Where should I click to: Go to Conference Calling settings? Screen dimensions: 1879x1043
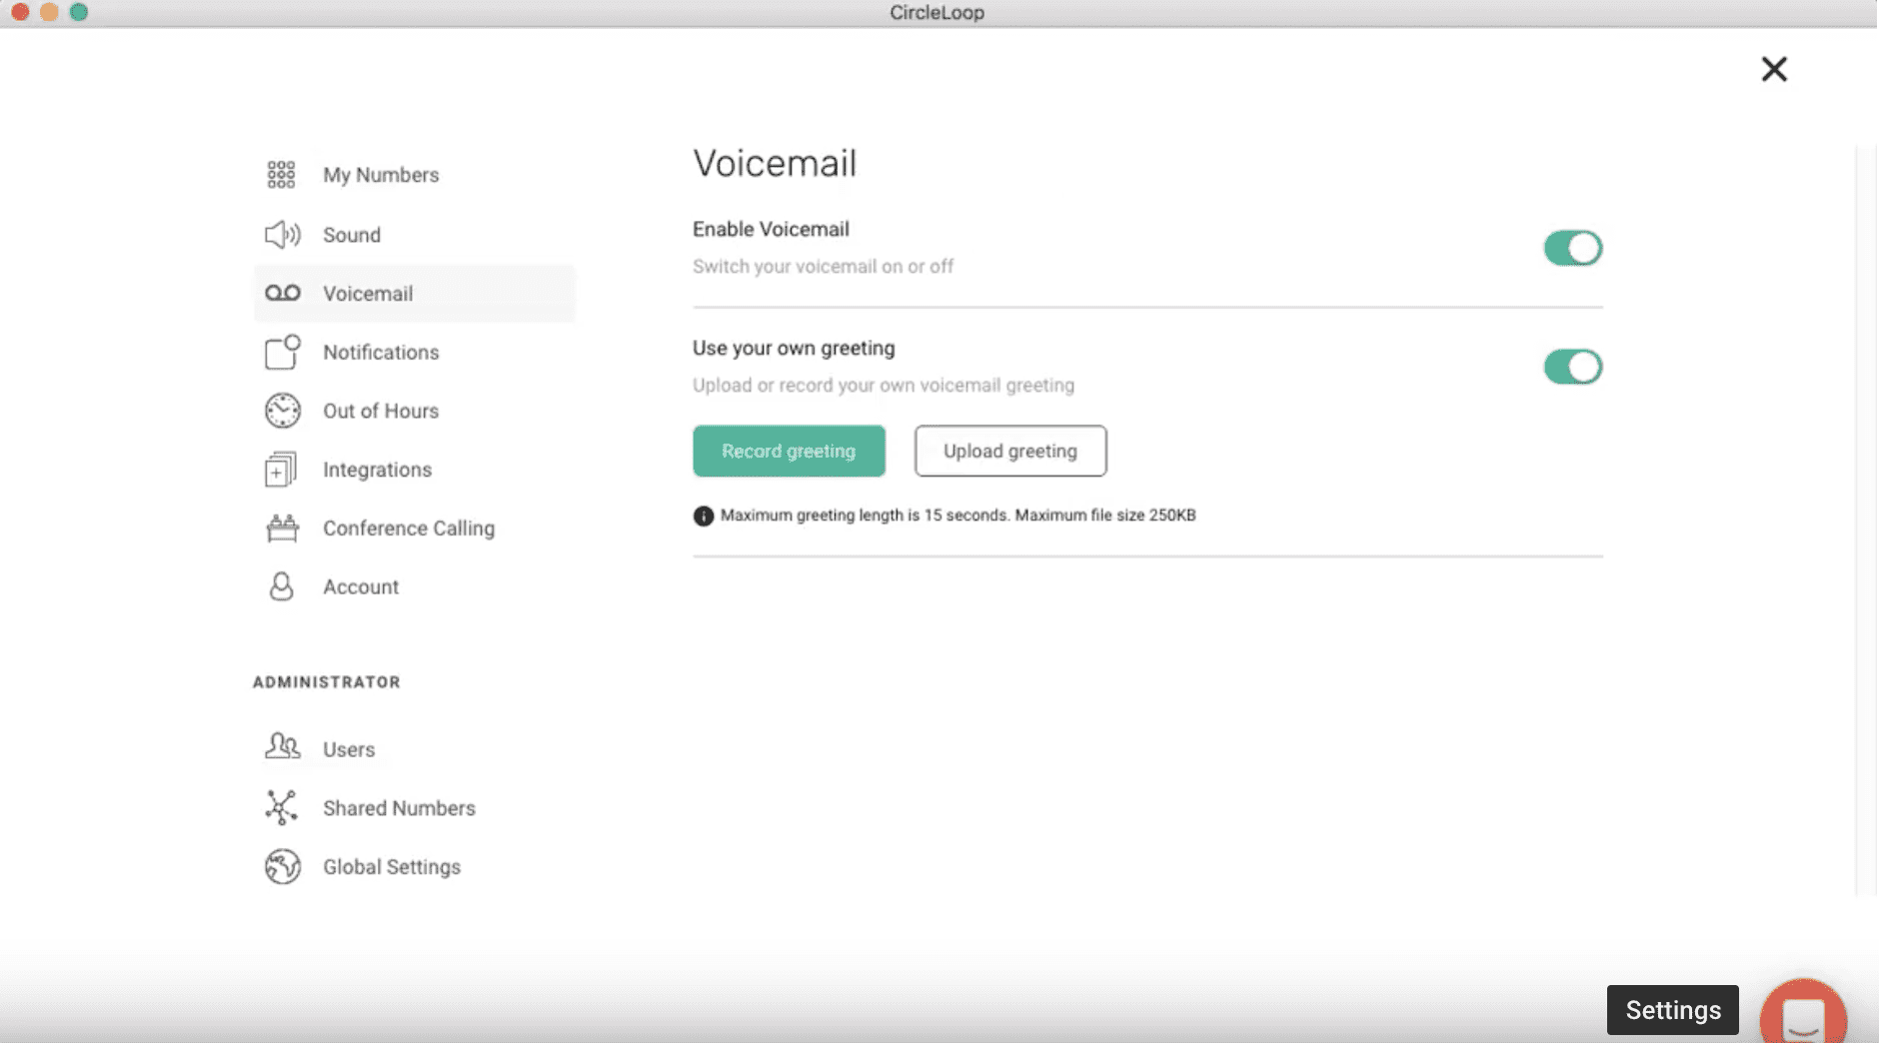point(408,527)
